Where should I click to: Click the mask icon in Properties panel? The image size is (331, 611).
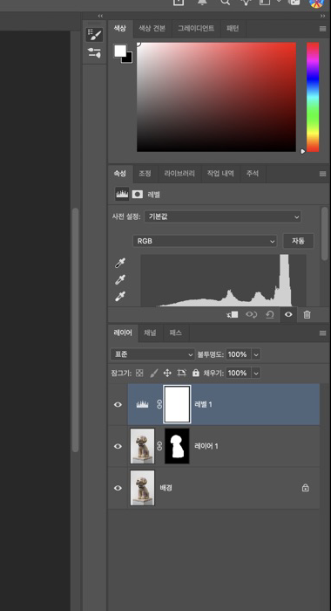(x=138, y=194)
